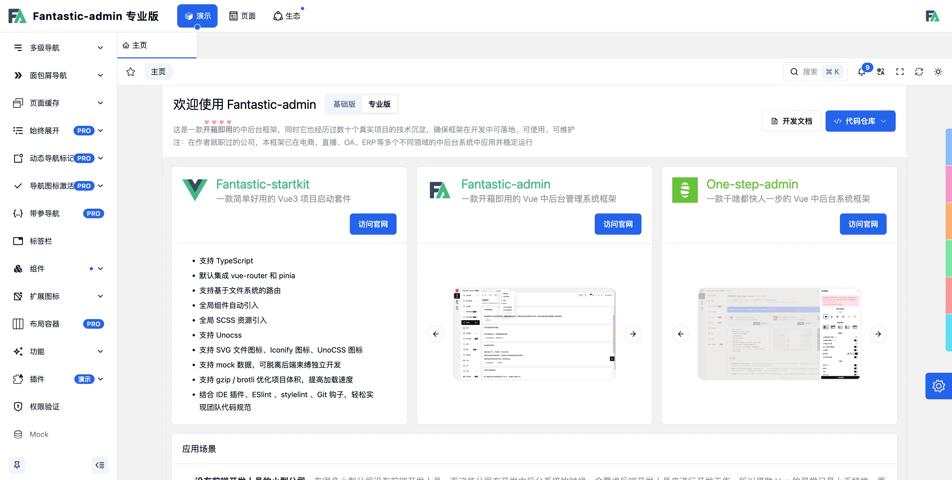Switch to the 页面 top menu

point(242,15)
